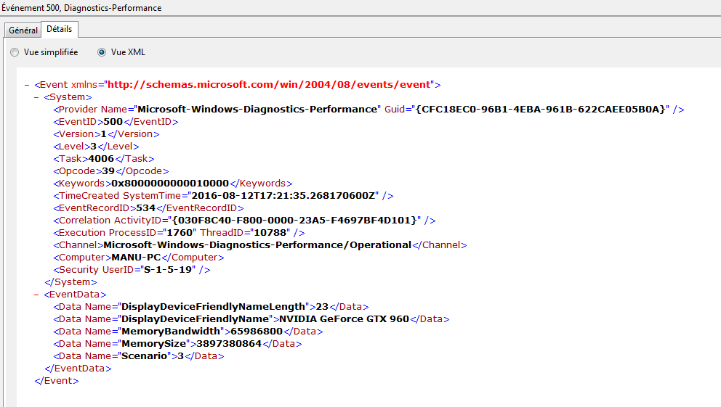Click the Opcode value 39
The width and height of the screenshot is (721, 407).
coord(108,171)
